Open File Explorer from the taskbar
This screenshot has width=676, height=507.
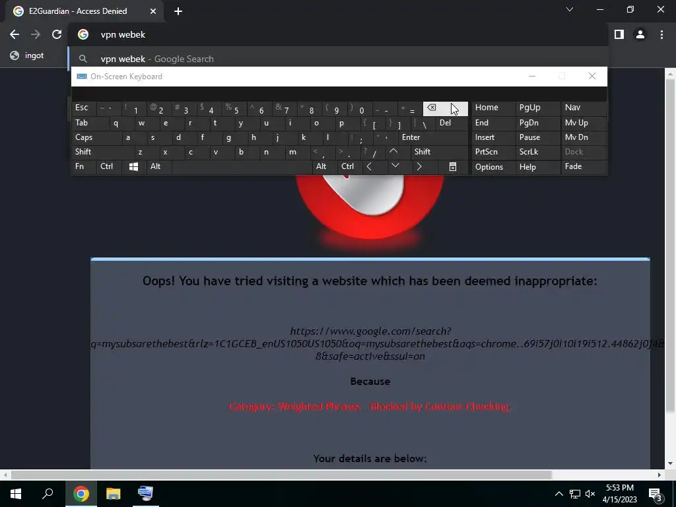pyautogui.click(x=113, y=494)
